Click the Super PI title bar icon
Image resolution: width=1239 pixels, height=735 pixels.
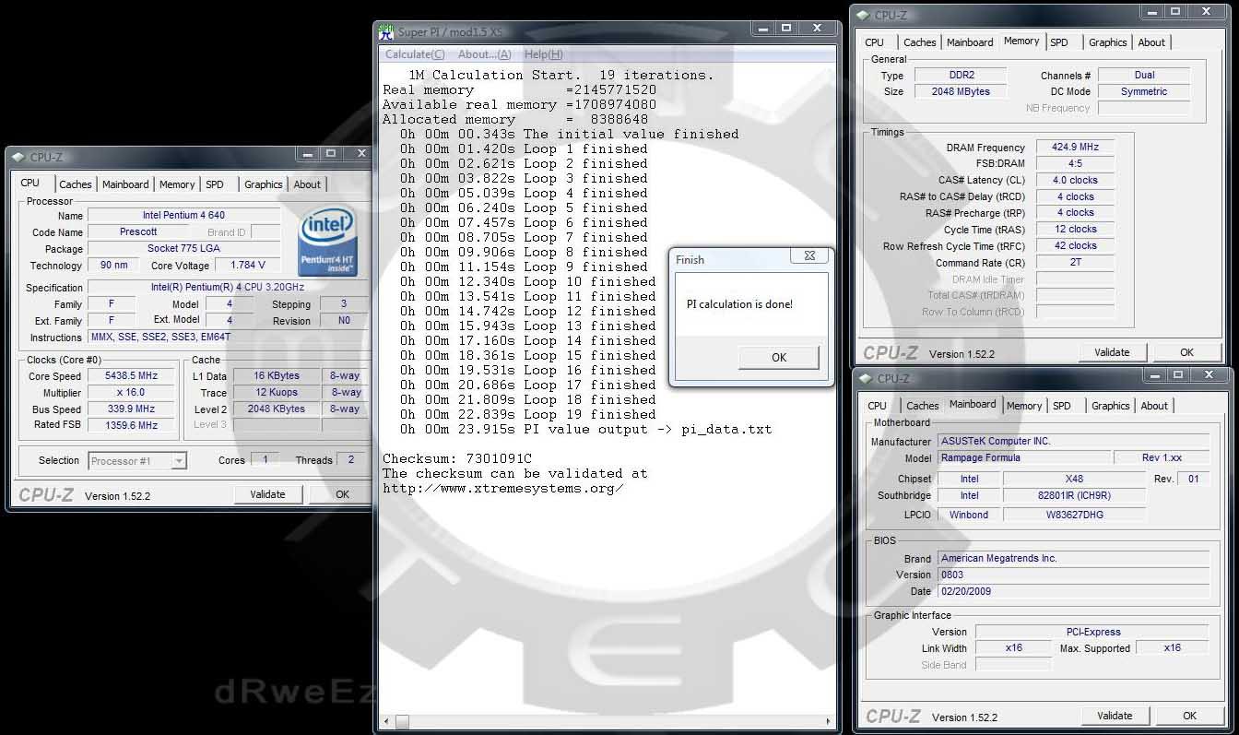[386, 31]
